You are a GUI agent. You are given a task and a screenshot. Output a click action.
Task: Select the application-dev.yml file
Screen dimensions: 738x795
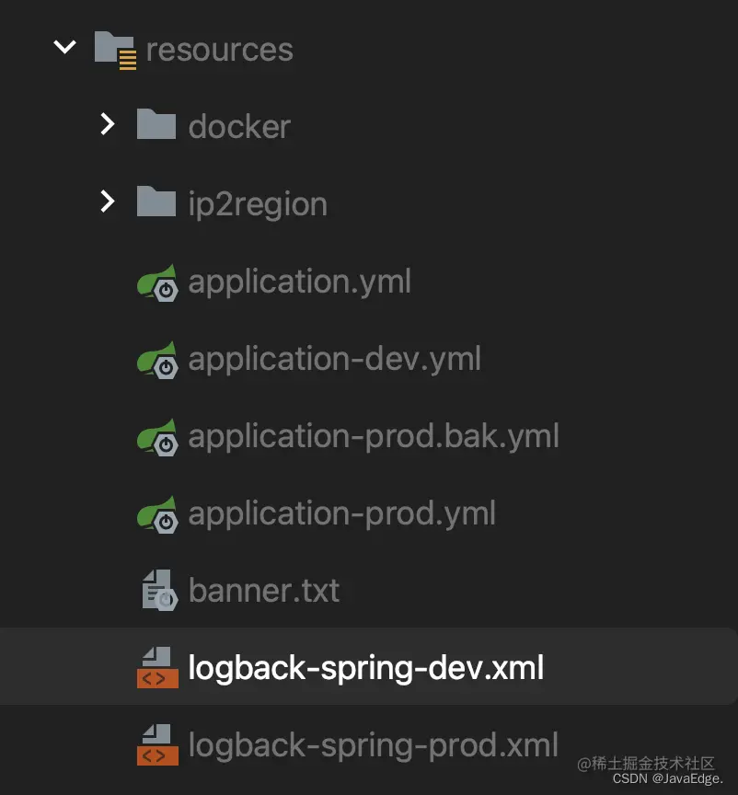332,359
